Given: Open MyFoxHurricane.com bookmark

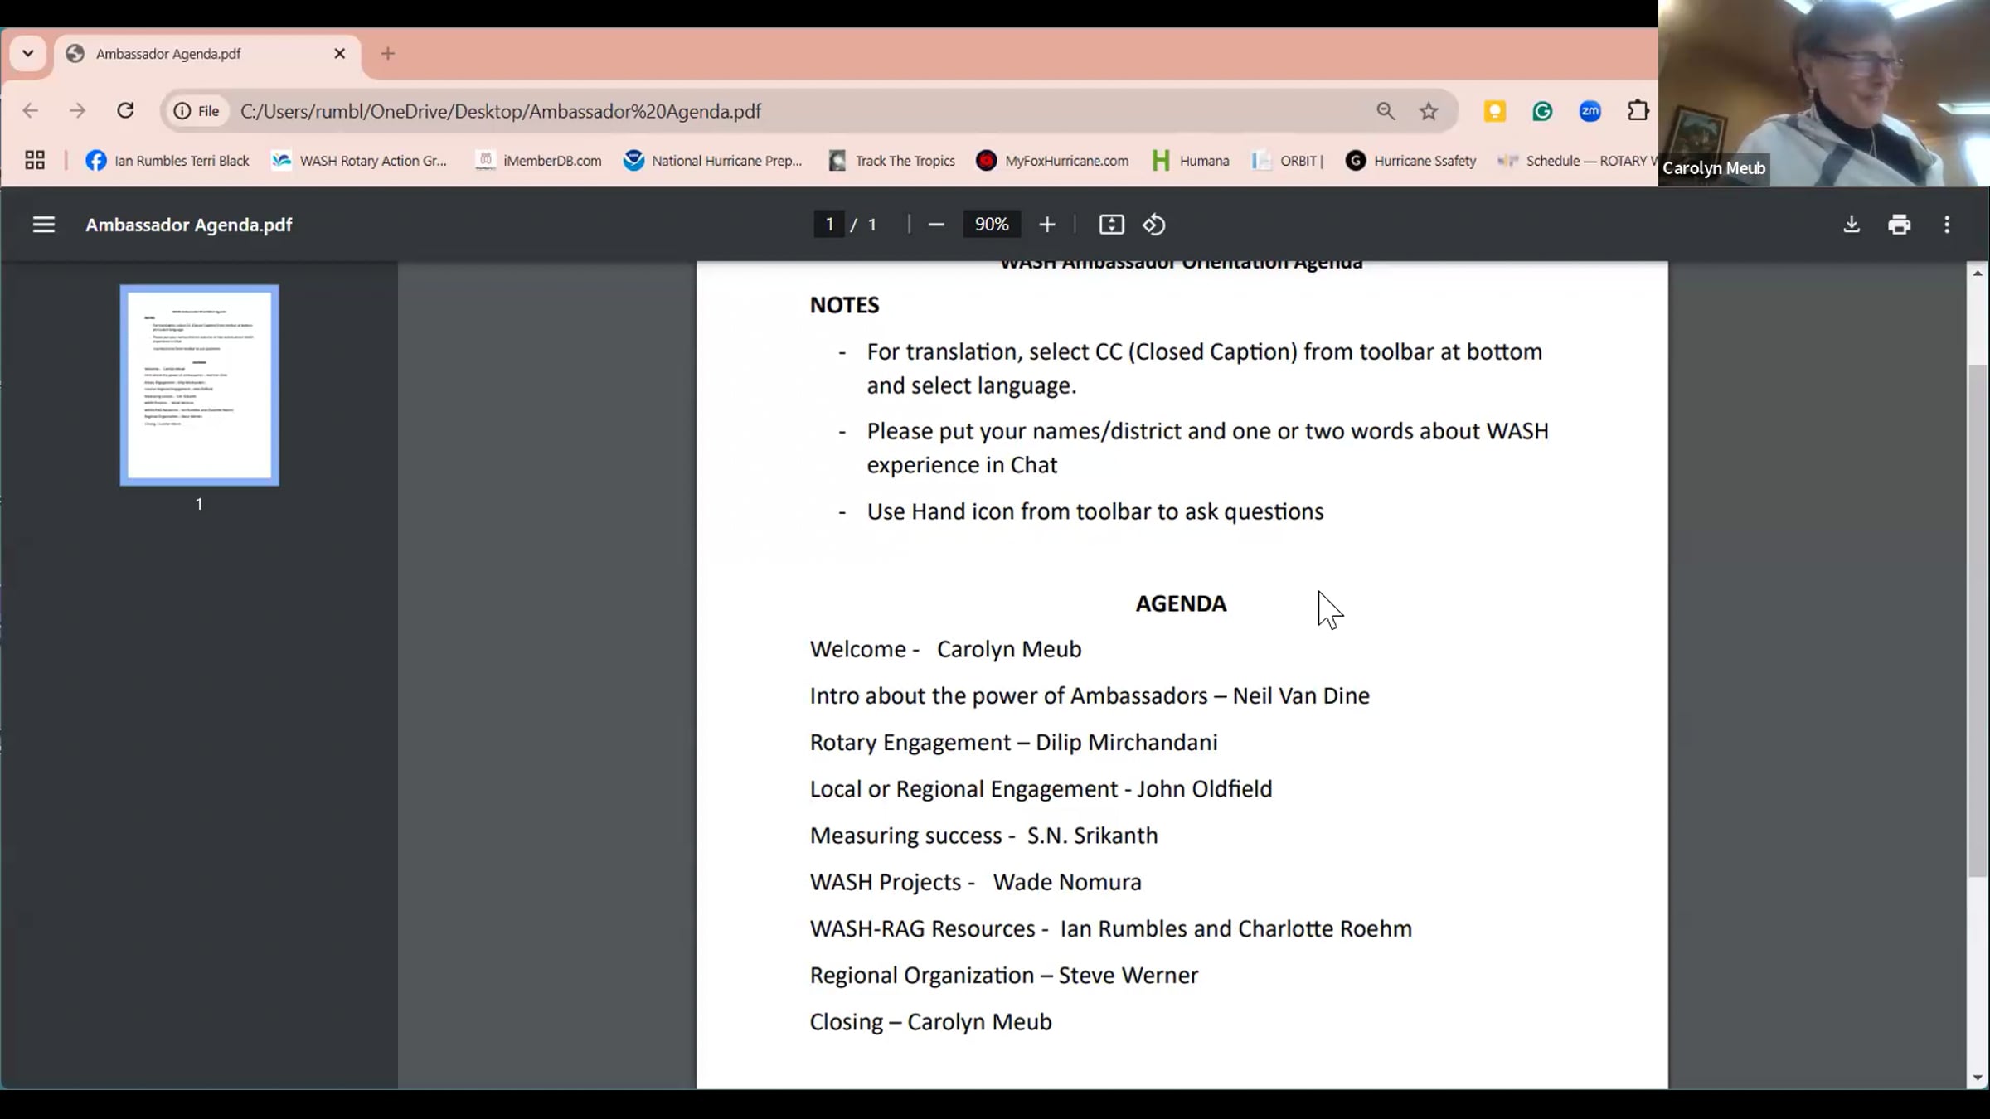Looking at the screenshot, I should point(1052,161).
